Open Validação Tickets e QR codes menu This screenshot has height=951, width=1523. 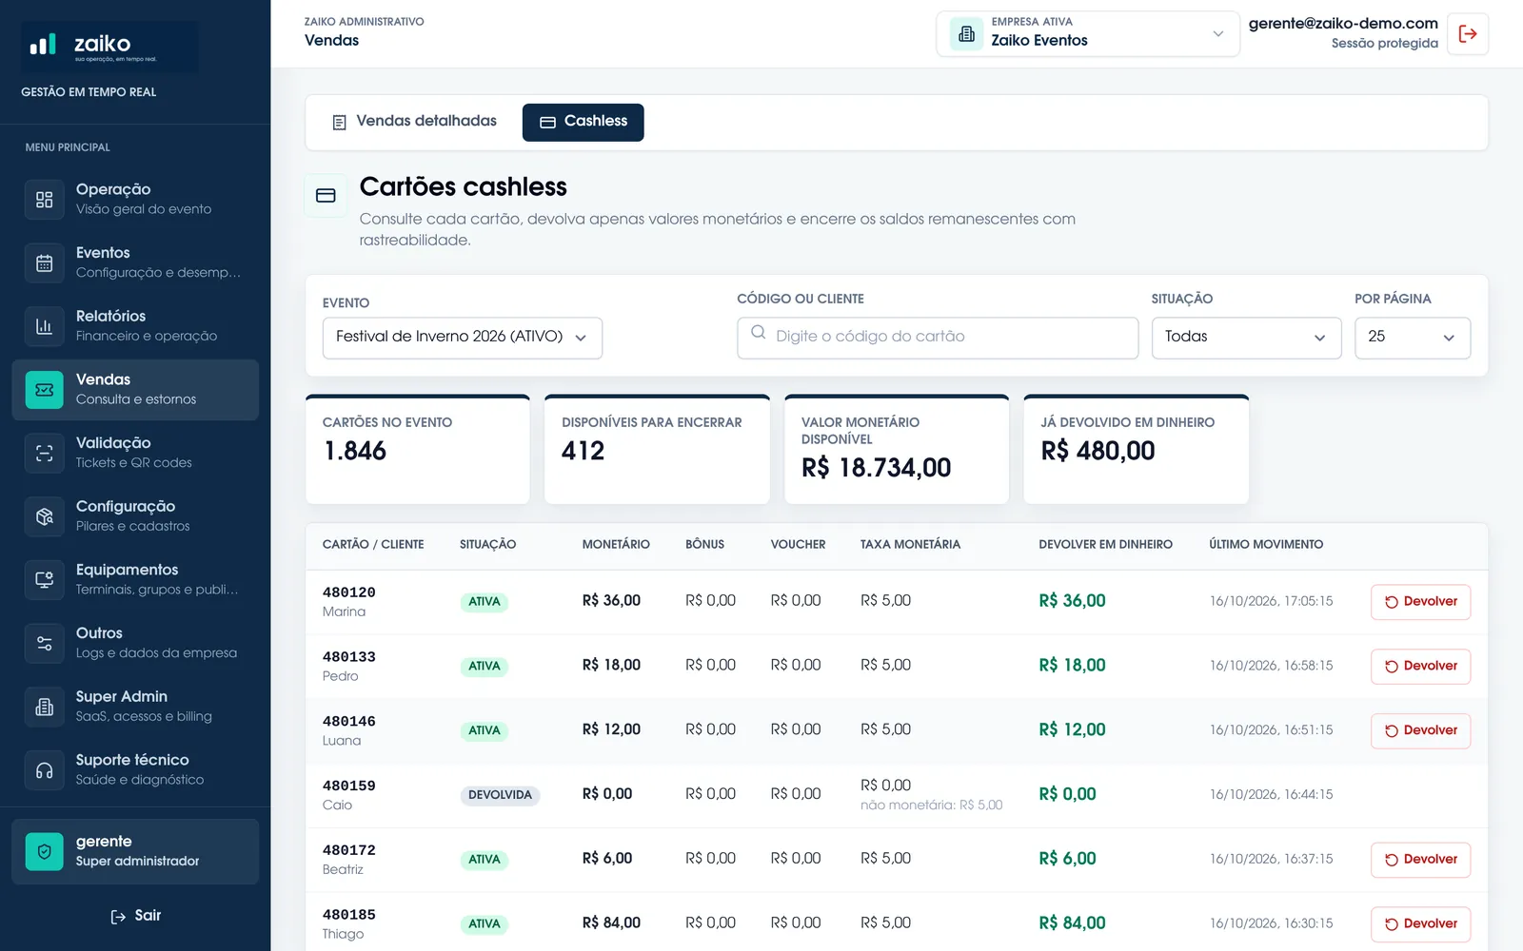click(135, 453)
